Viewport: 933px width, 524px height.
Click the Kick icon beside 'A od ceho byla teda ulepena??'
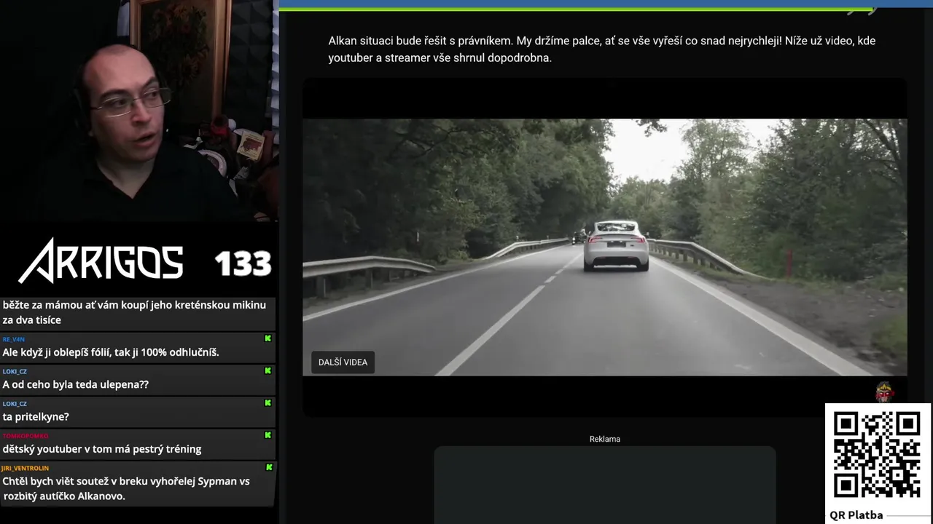click(x=268, y=370)
